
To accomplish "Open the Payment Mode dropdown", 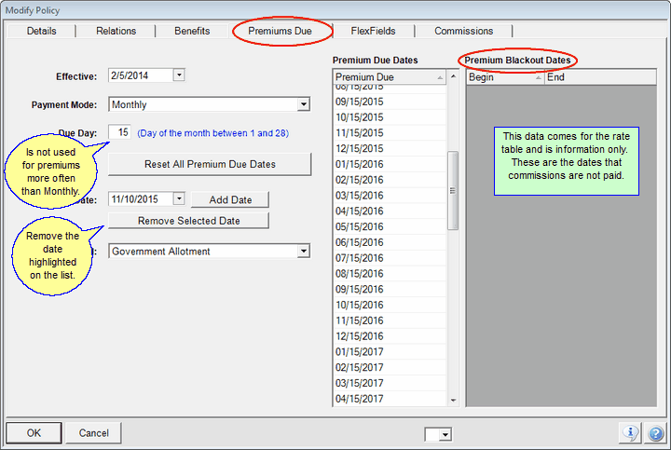I will tap(304, 105).
